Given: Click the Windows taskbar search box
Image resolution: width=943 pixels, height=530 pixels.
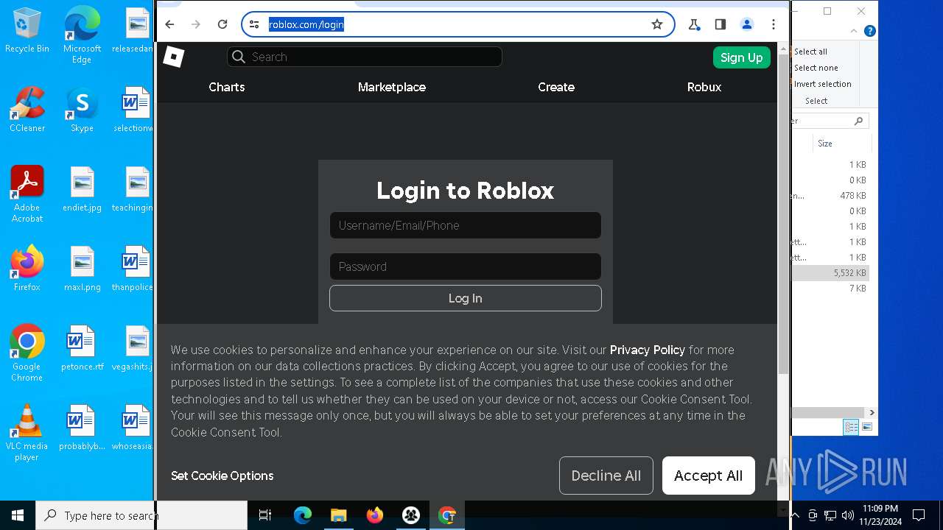Looking at the screenshot, I should click(x=141, y=515).
